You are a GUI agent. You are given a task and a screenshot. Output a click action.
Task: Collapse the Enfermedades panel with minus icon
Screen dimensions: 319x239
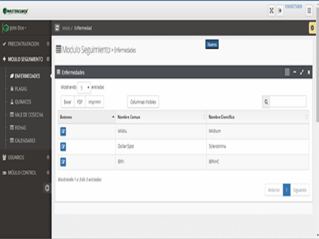(x=295, y=72)
